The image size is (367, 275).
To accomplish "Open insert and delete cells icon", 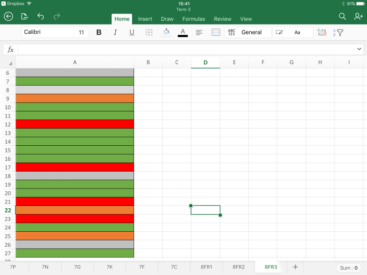I will (322, 32).
